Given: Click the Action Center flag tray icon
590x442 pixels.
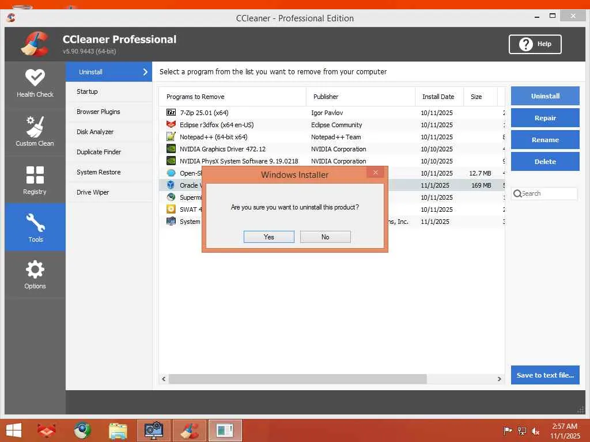Looking at the screenshot, I should (508, 430).
